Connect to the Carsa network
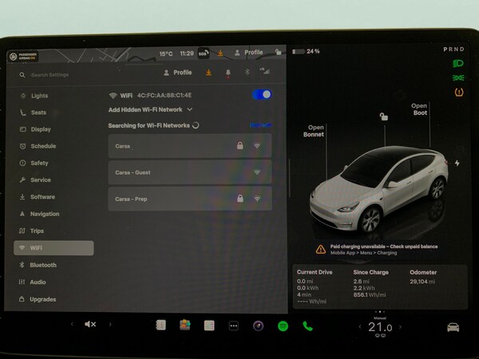Image resolution: width=479 pixels, height=359 pixels. (x=190, y=146)
